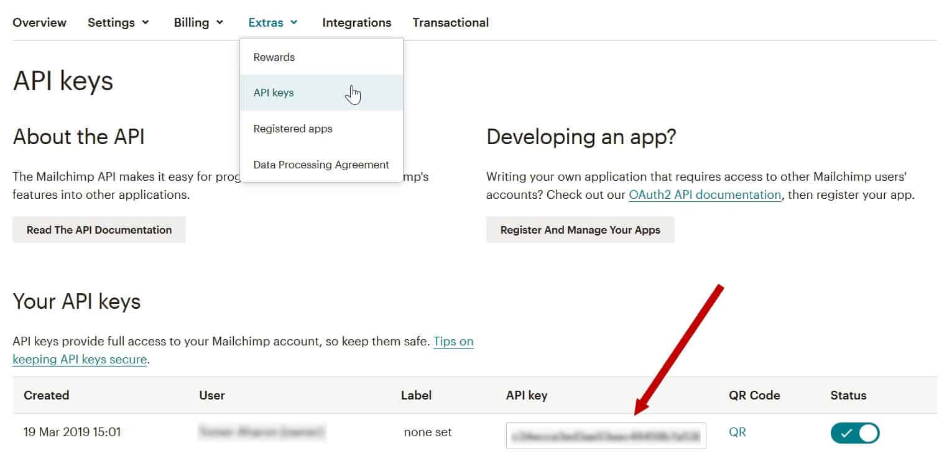952x461 pixels.
Task: Click the User column header
Action: coord(212,395)
